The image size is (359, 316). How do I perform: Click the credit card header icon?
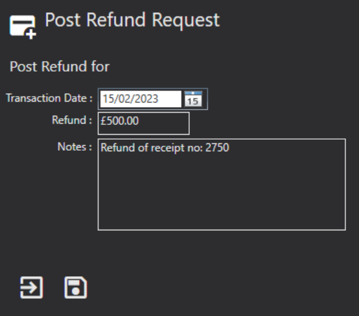[23, 27]
